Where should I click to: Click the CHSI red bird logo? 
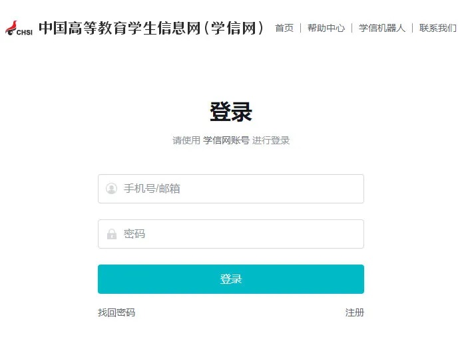(x=11, y=28)
